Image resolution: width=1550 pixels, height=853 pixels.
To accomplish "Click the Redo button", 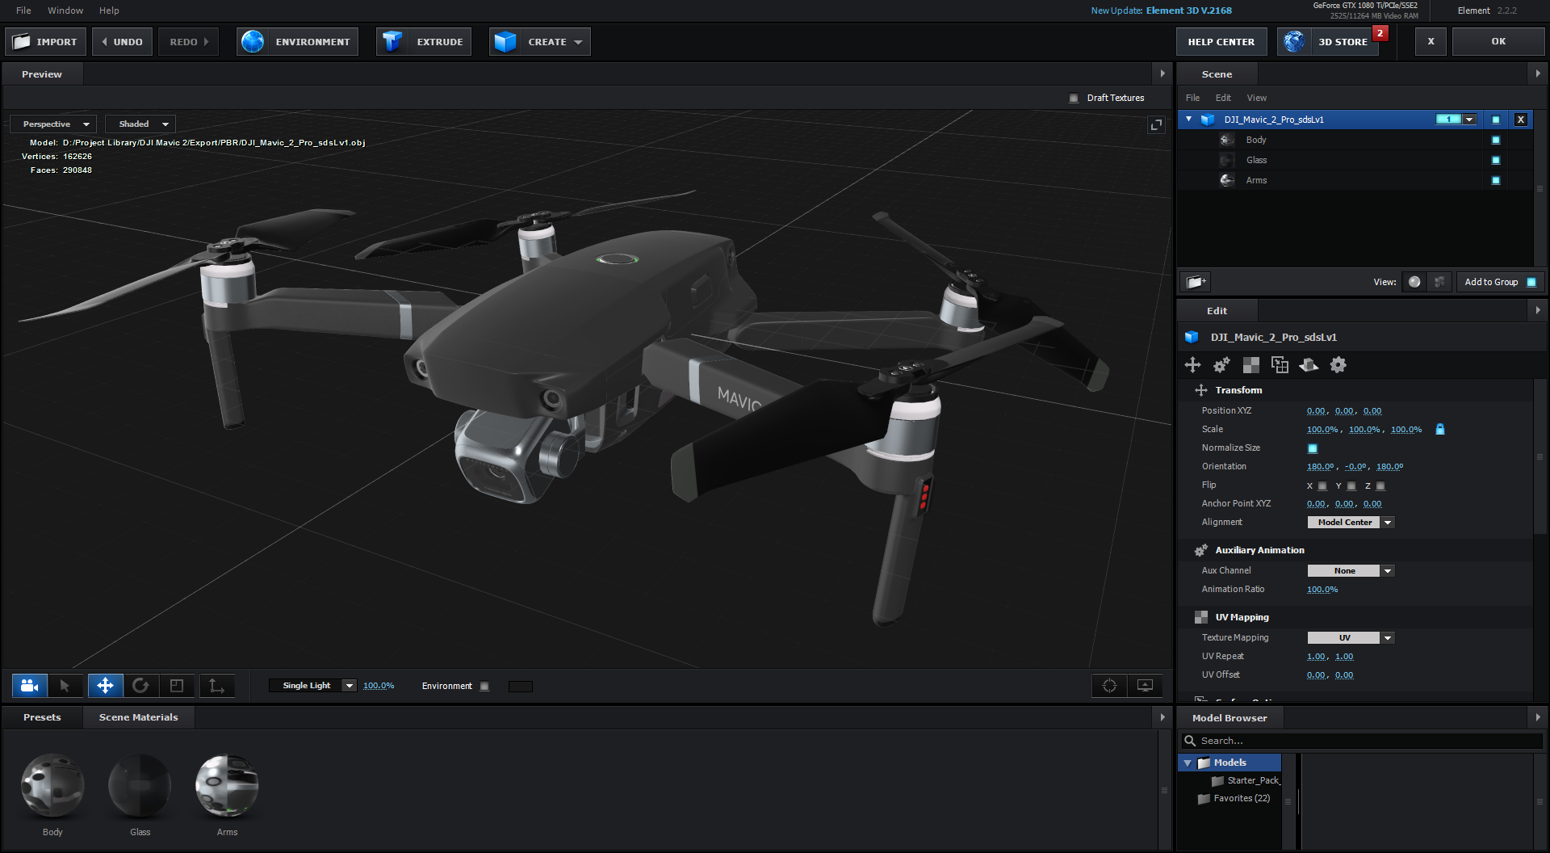I will pyautogui.click(x=189, y=41).
